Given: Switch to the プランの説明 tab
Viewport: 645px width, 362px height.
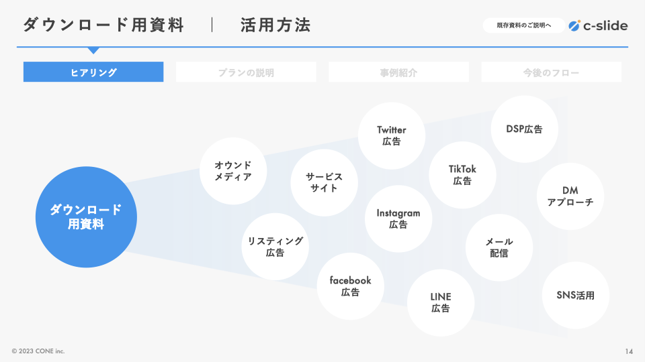Looking at the screenshot, I should (246, 72).
